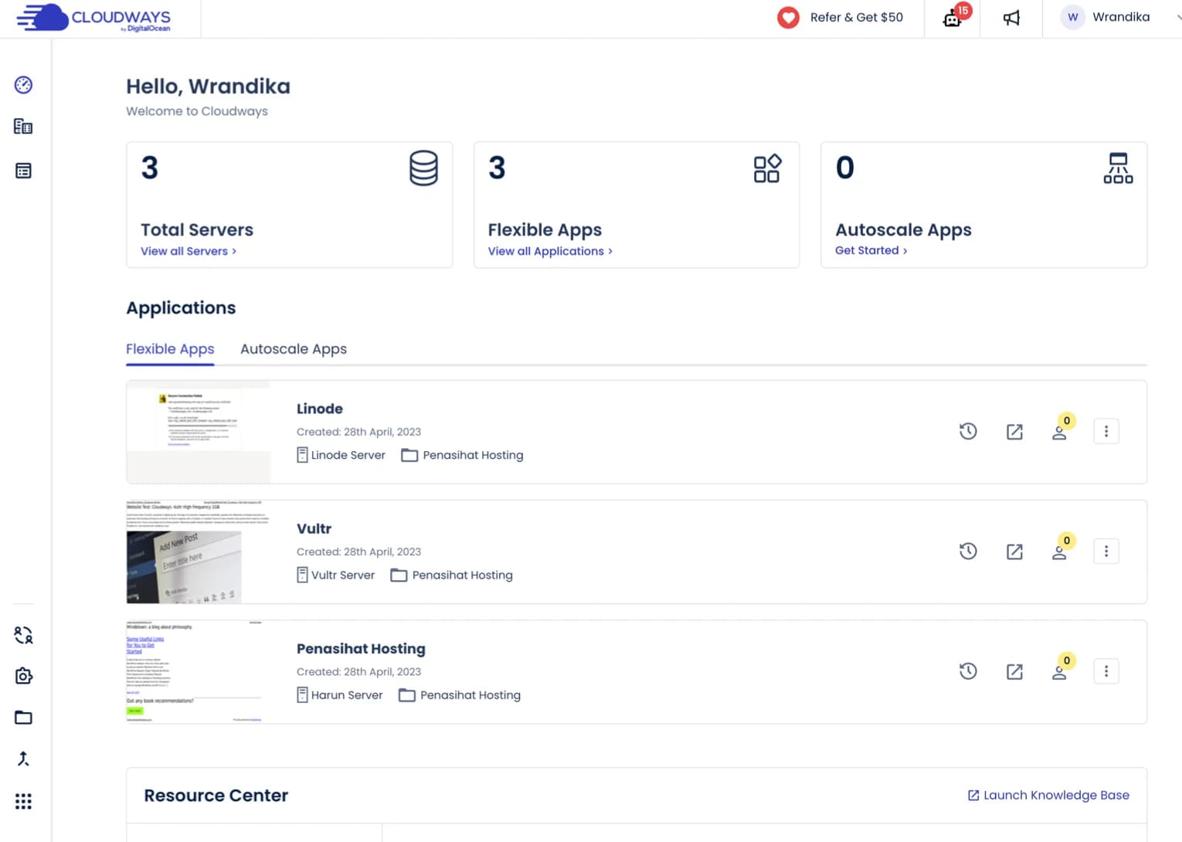Open the Dashboard speedometer icon
Image resolution: width=1182 pixels, height=842 pixels.
tap(23, 85)
